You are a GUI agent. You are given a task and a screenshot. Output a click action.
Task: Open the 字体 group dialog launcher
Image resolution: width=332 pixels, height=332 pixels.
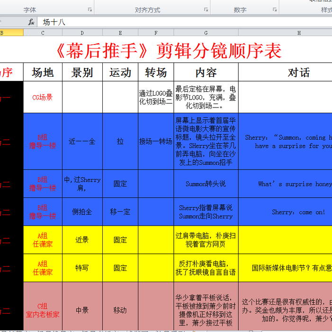(90, 9)
